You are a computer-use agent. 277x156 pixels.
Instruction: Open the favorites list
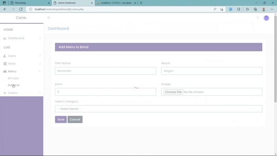(247, 9)
